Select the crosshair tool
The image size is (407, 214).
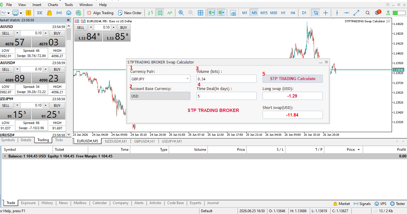coord(325,13)
